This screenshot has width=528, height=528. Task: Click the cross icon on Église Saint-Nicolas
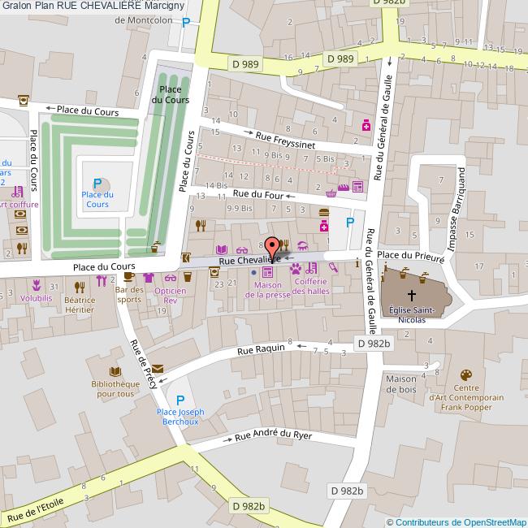click(412, 296)
